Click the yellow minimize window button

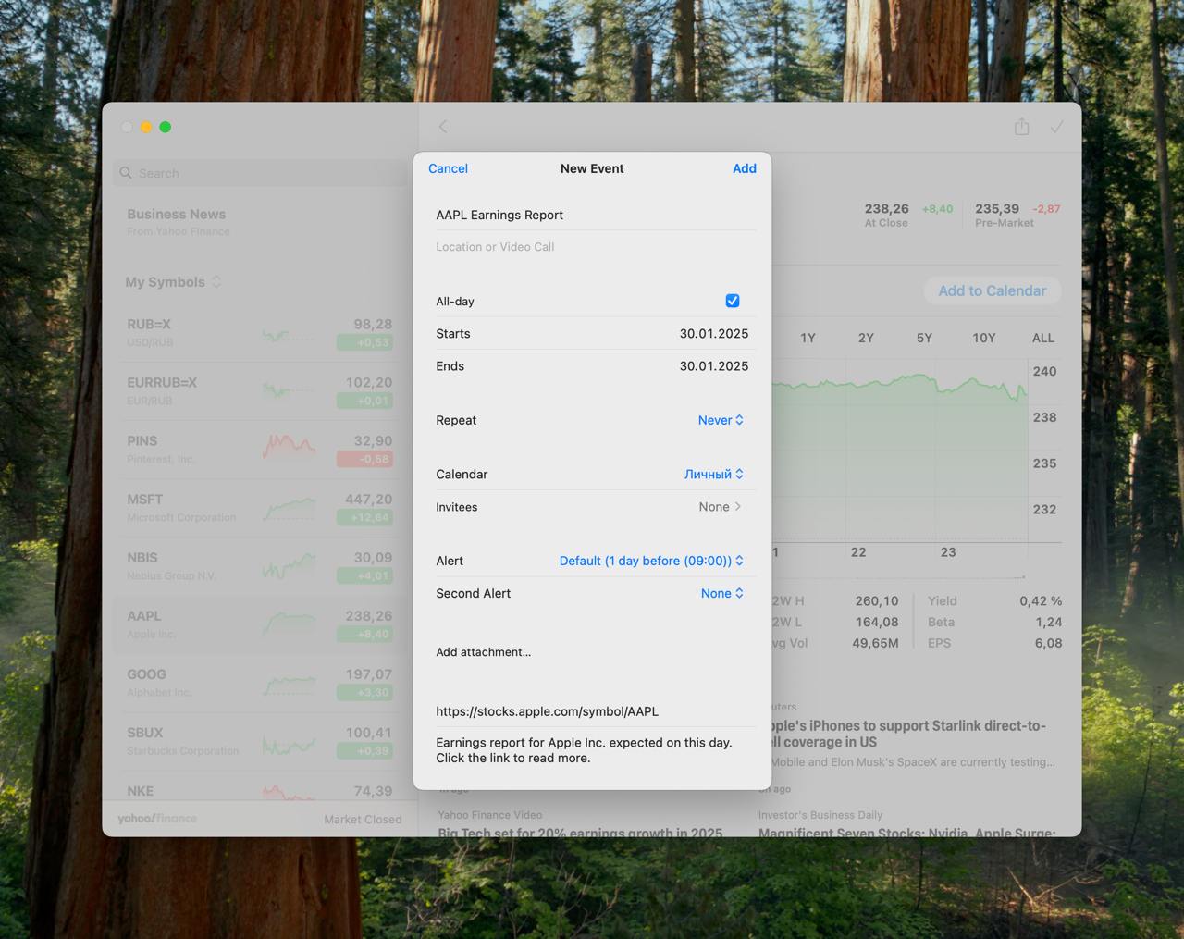point(146,127)
